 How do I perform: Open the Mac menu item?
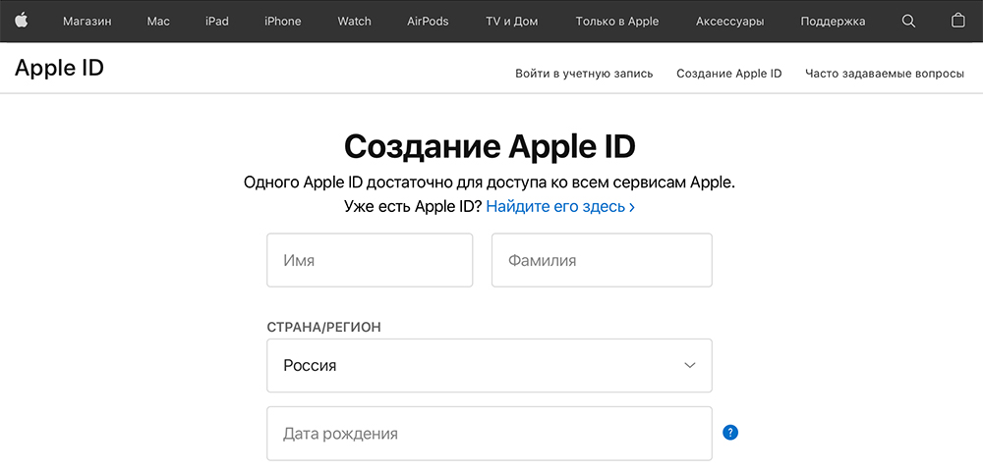pos(158,22)
